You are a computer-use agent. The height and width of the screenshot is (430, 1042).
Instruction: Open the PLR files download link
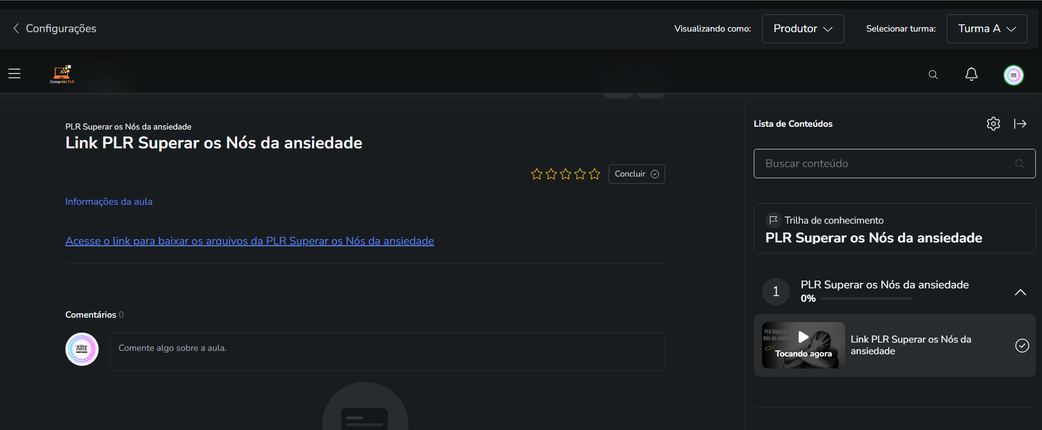249,241
